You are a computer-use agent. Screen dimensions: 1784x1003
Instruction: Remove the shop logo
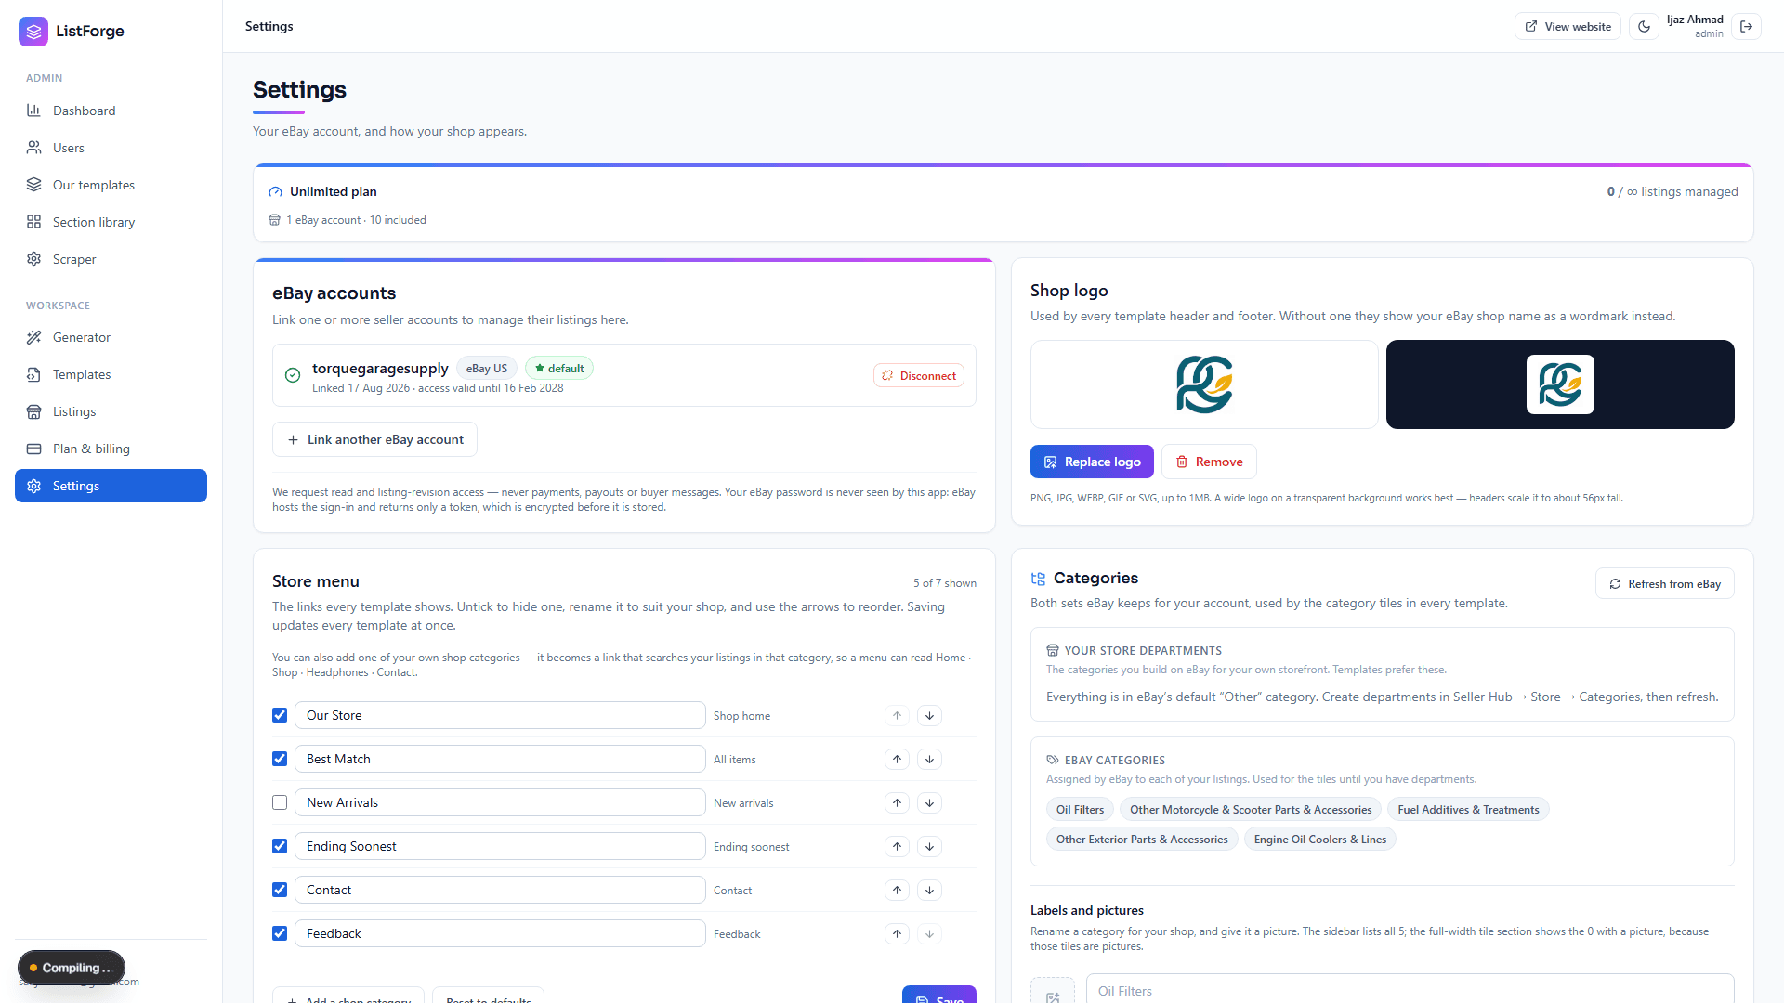click(x=1209, y=462)
